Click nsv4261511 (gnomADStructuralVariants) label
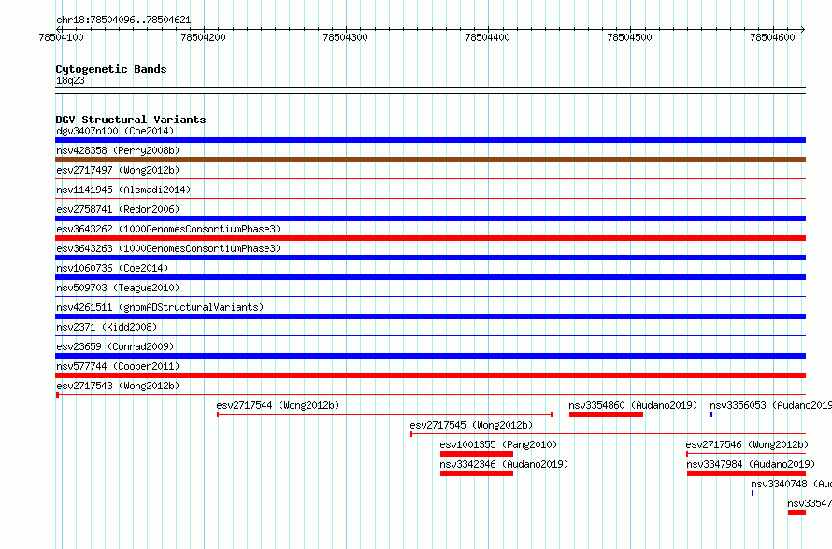Viewport: 832px width, 549px height. point(160,307)
